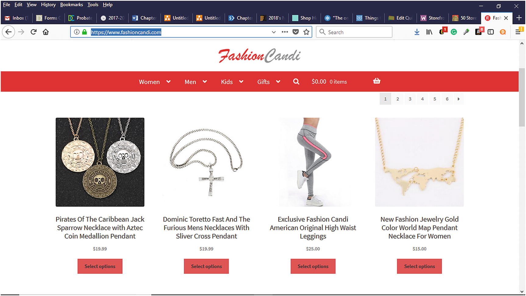Toggle the sidebar view icon
Viewport: 526px width, 296px height.
[x=491, y=32]
